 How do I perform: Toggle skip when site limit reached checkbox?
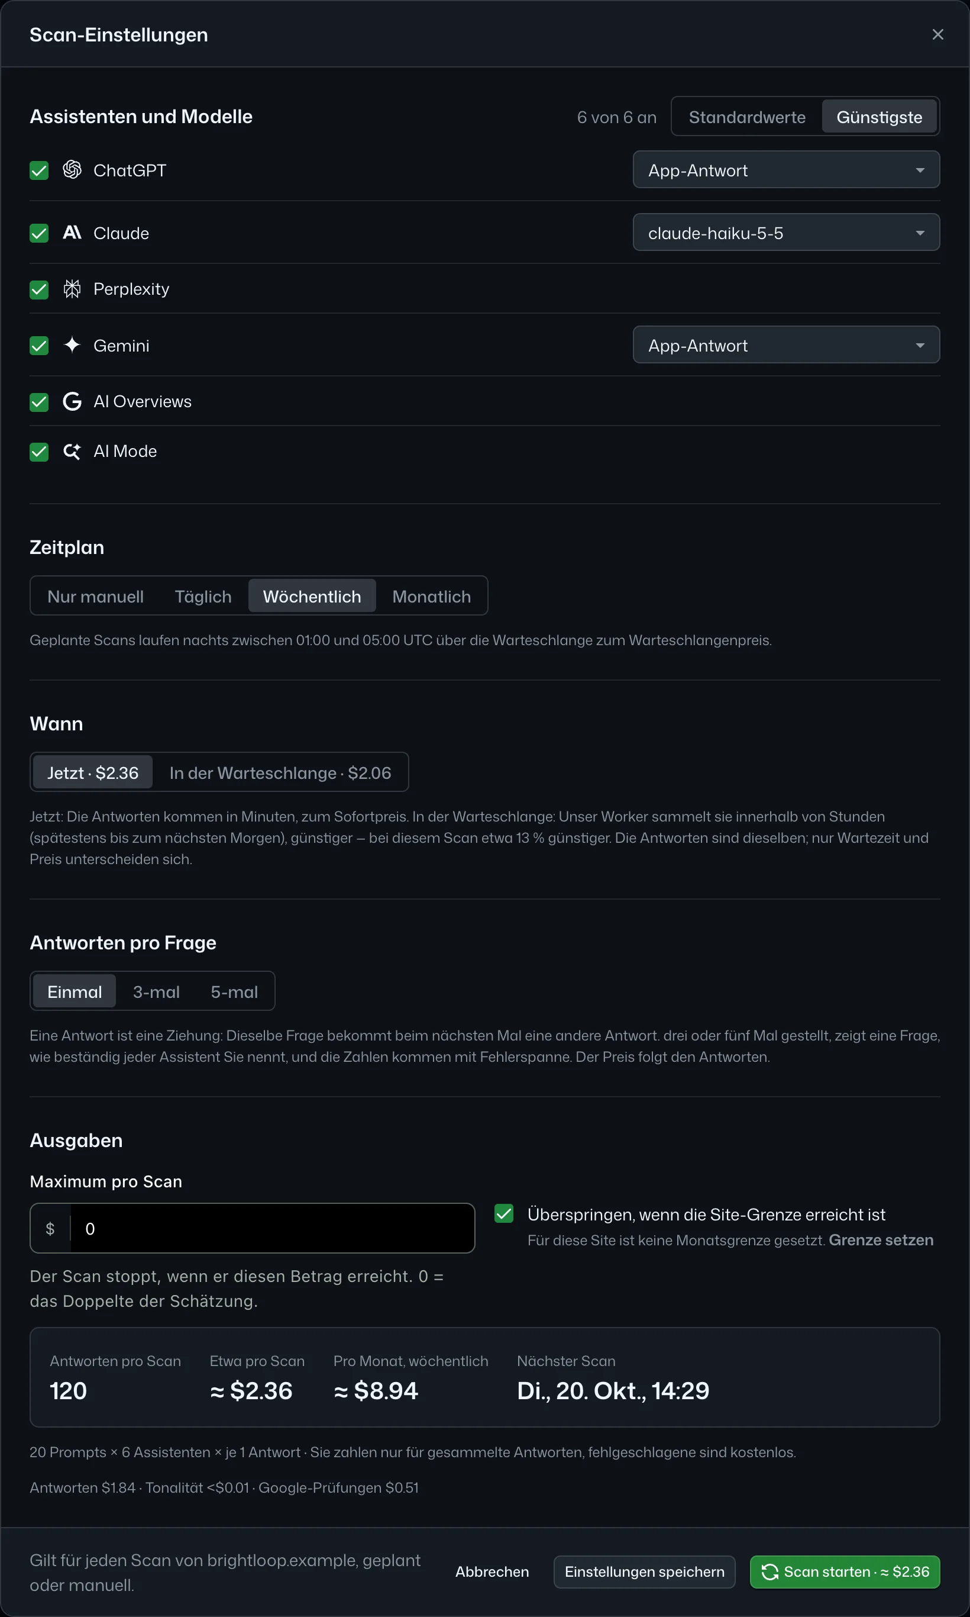tap(504, 1213)
